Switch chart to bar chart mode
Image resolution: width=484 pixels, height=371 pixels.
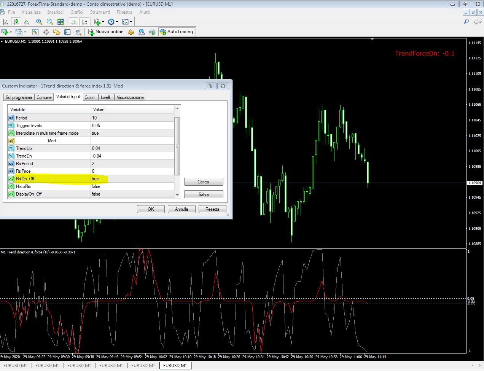pyautogui.click(x=5, y=22)
